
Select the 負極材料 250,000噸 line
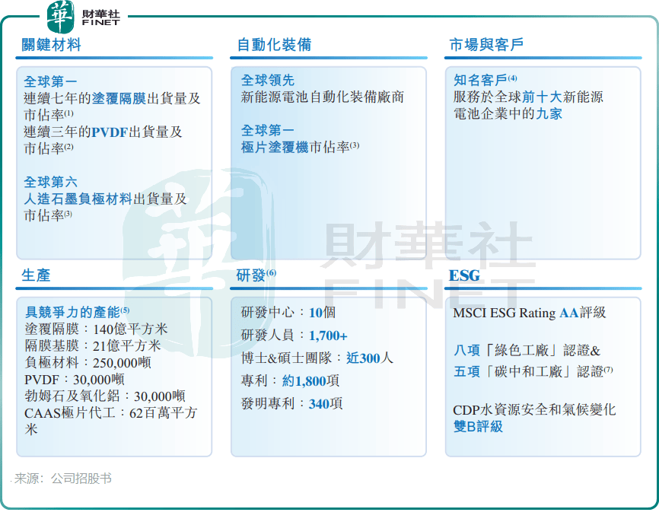coord(88,362)
